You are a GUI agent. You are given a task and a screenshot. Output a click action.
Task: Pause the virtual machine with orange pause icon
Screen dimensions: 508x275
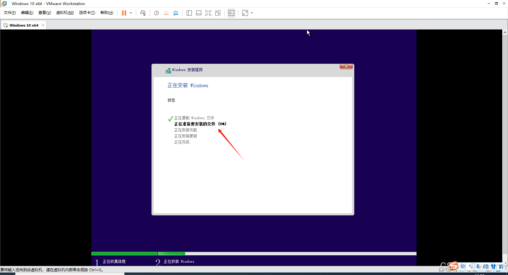124,13
